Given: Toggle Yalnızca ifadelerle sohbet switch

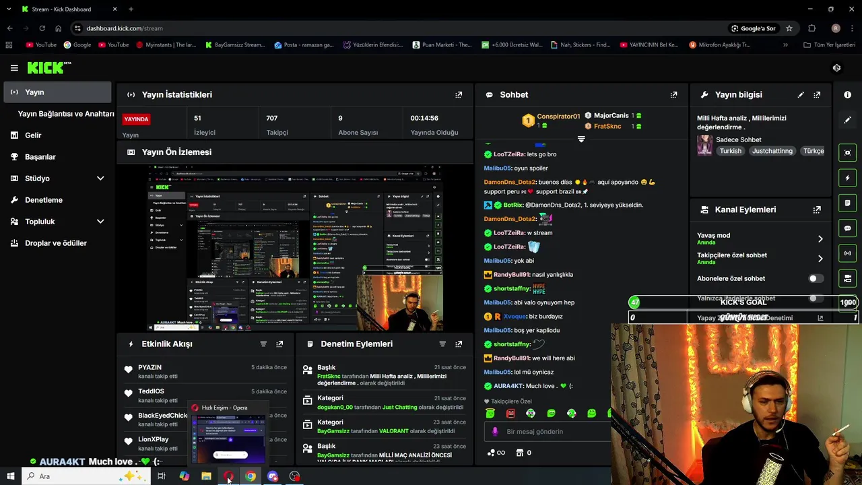Looking at the screenshot, I should (x=816, y=298).
